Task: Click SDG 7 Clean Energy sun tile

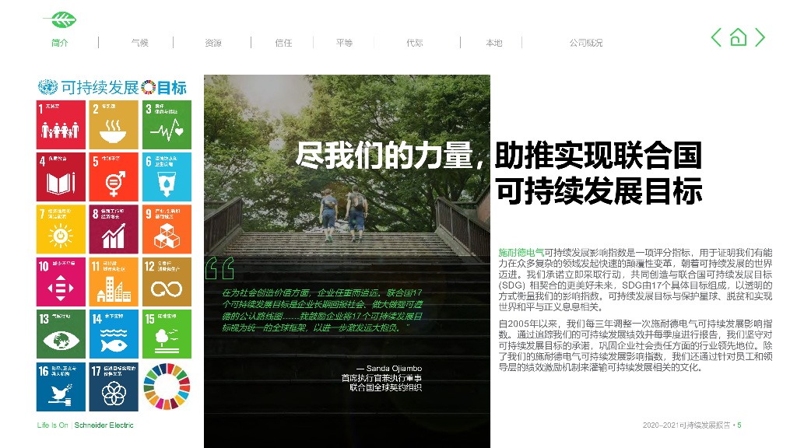Action: coord(61,229)
